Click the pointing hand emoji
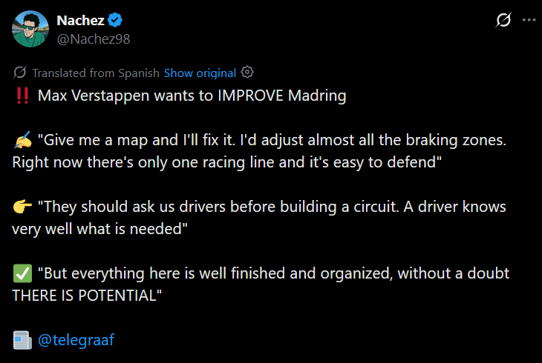 click(22, 207)
